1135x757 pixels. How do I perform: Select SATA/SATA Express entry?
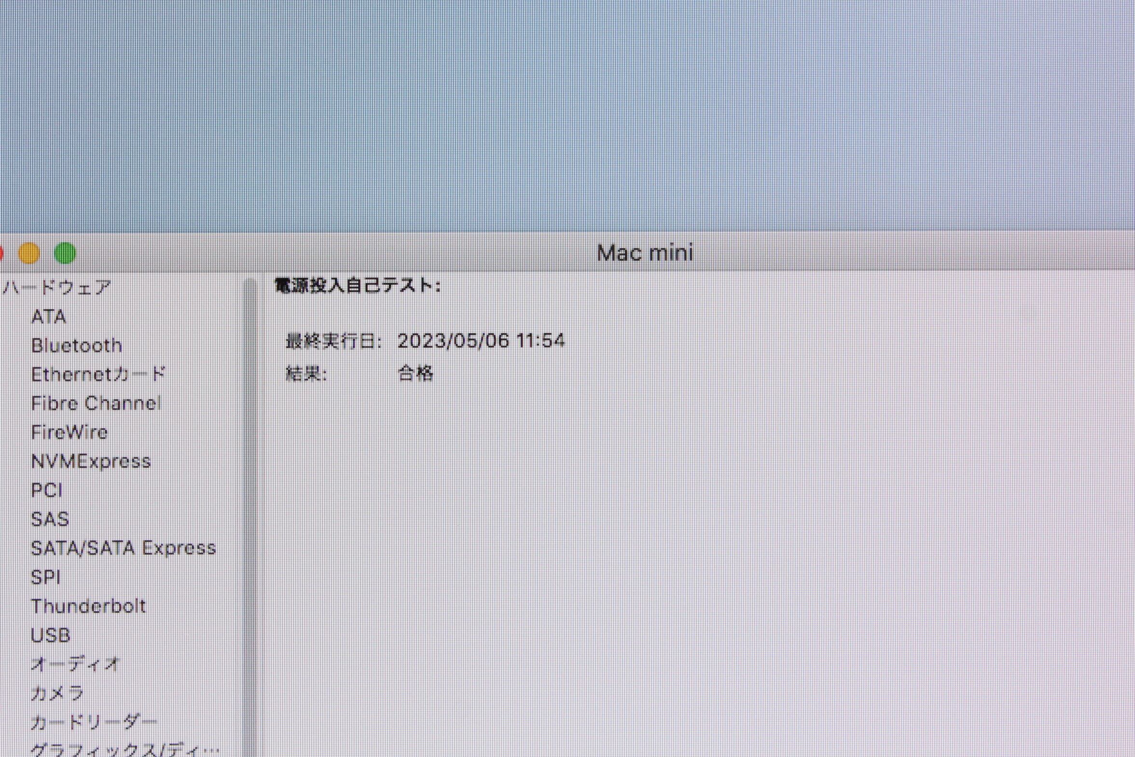point(123,548)
